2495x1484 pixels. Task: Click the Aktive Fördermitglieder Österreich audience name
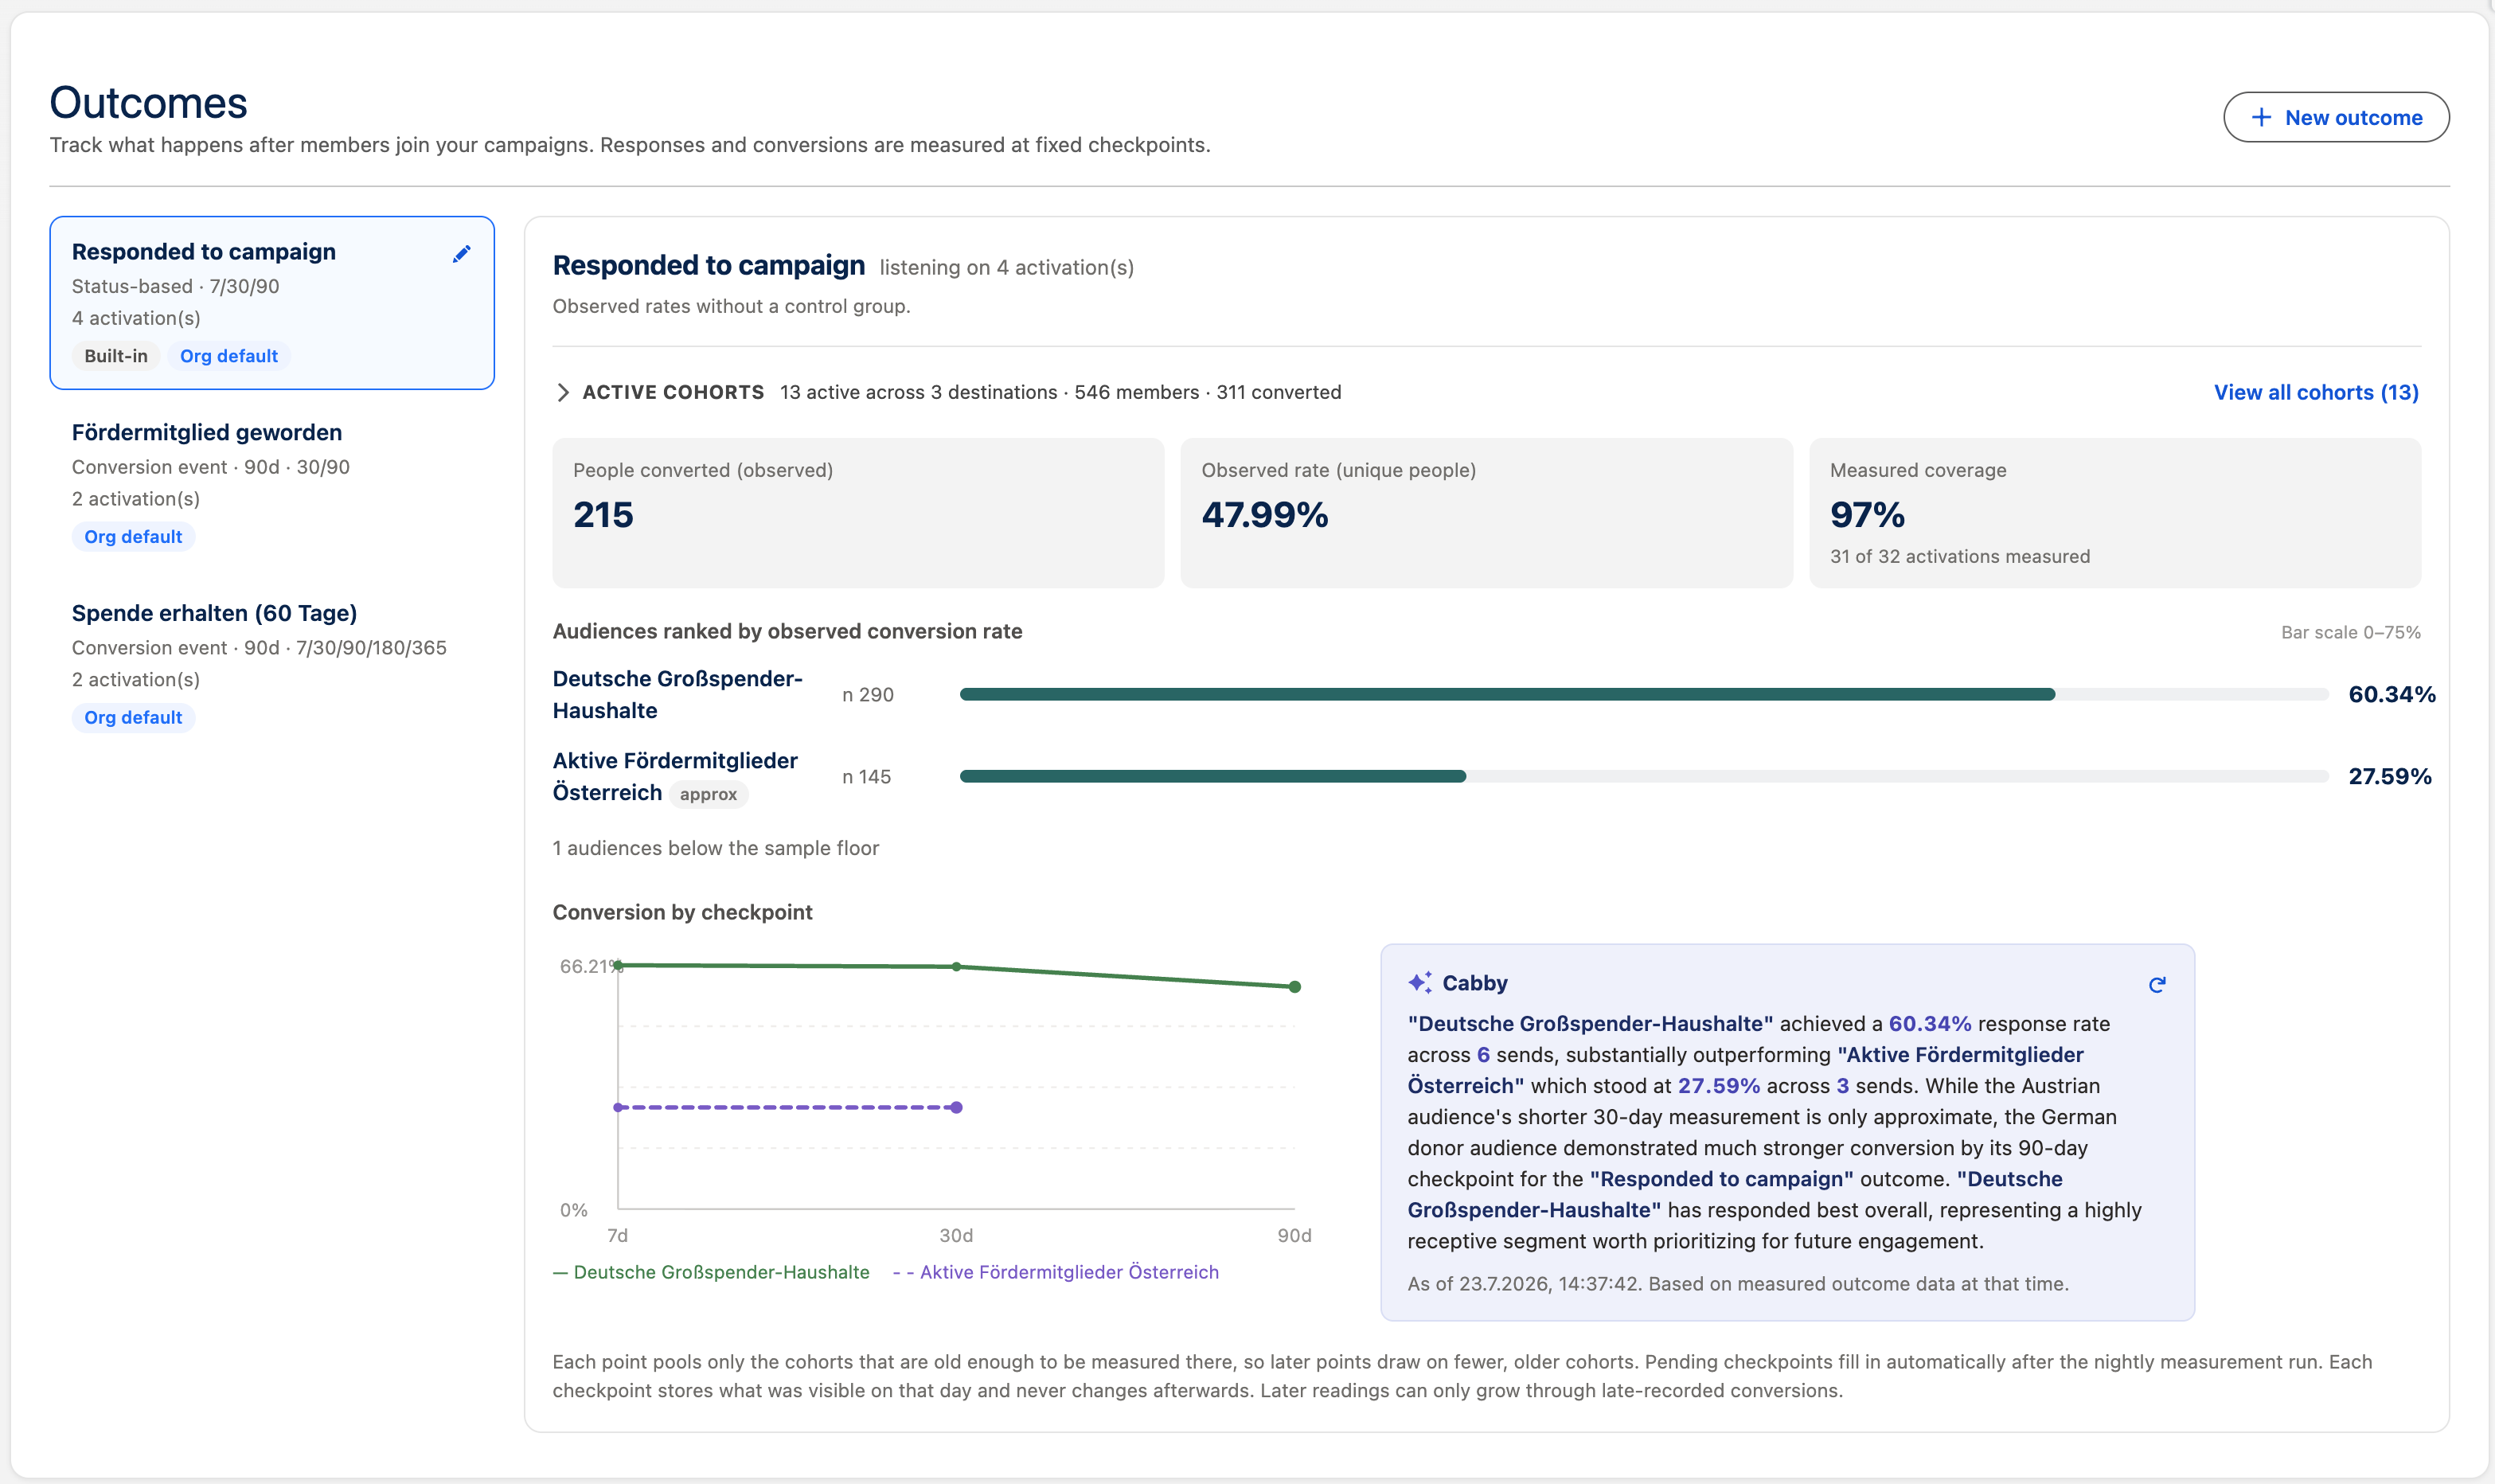pyautogui.click(x=675, y=776)
